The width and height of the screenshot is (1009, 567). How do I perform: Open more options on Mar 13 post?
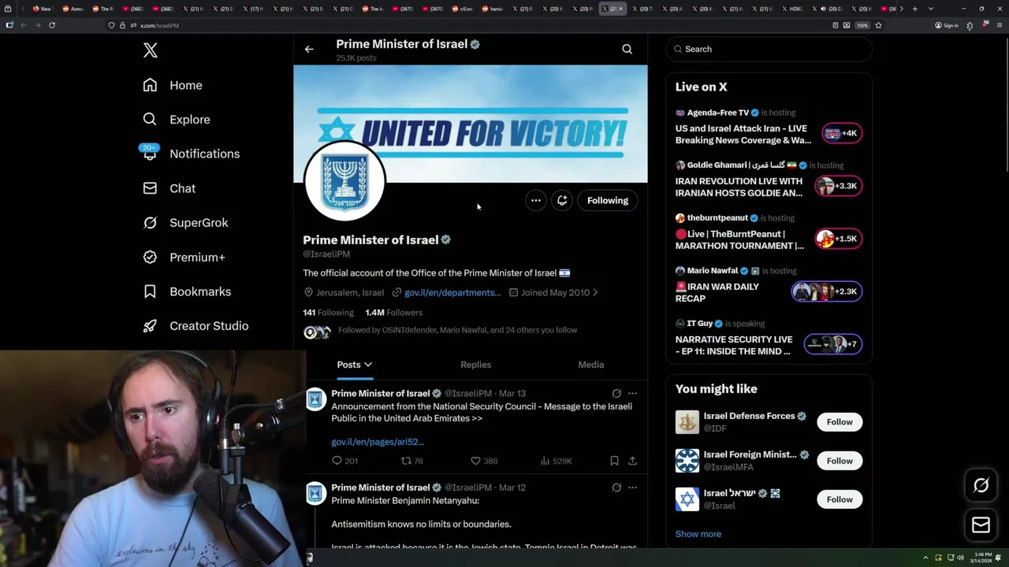[632, 393]
